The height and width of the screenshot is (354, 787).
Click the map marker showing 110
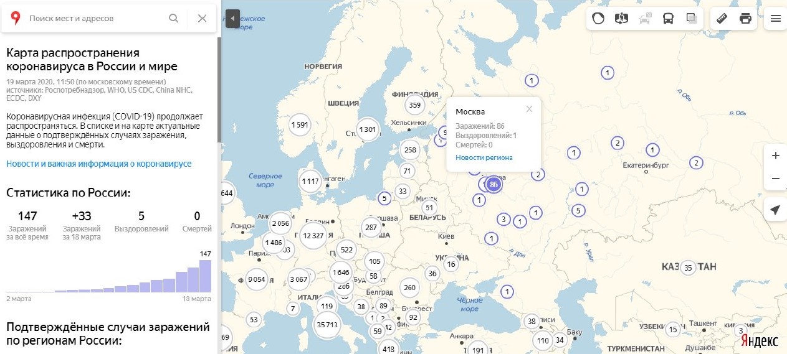coord(543,340)
